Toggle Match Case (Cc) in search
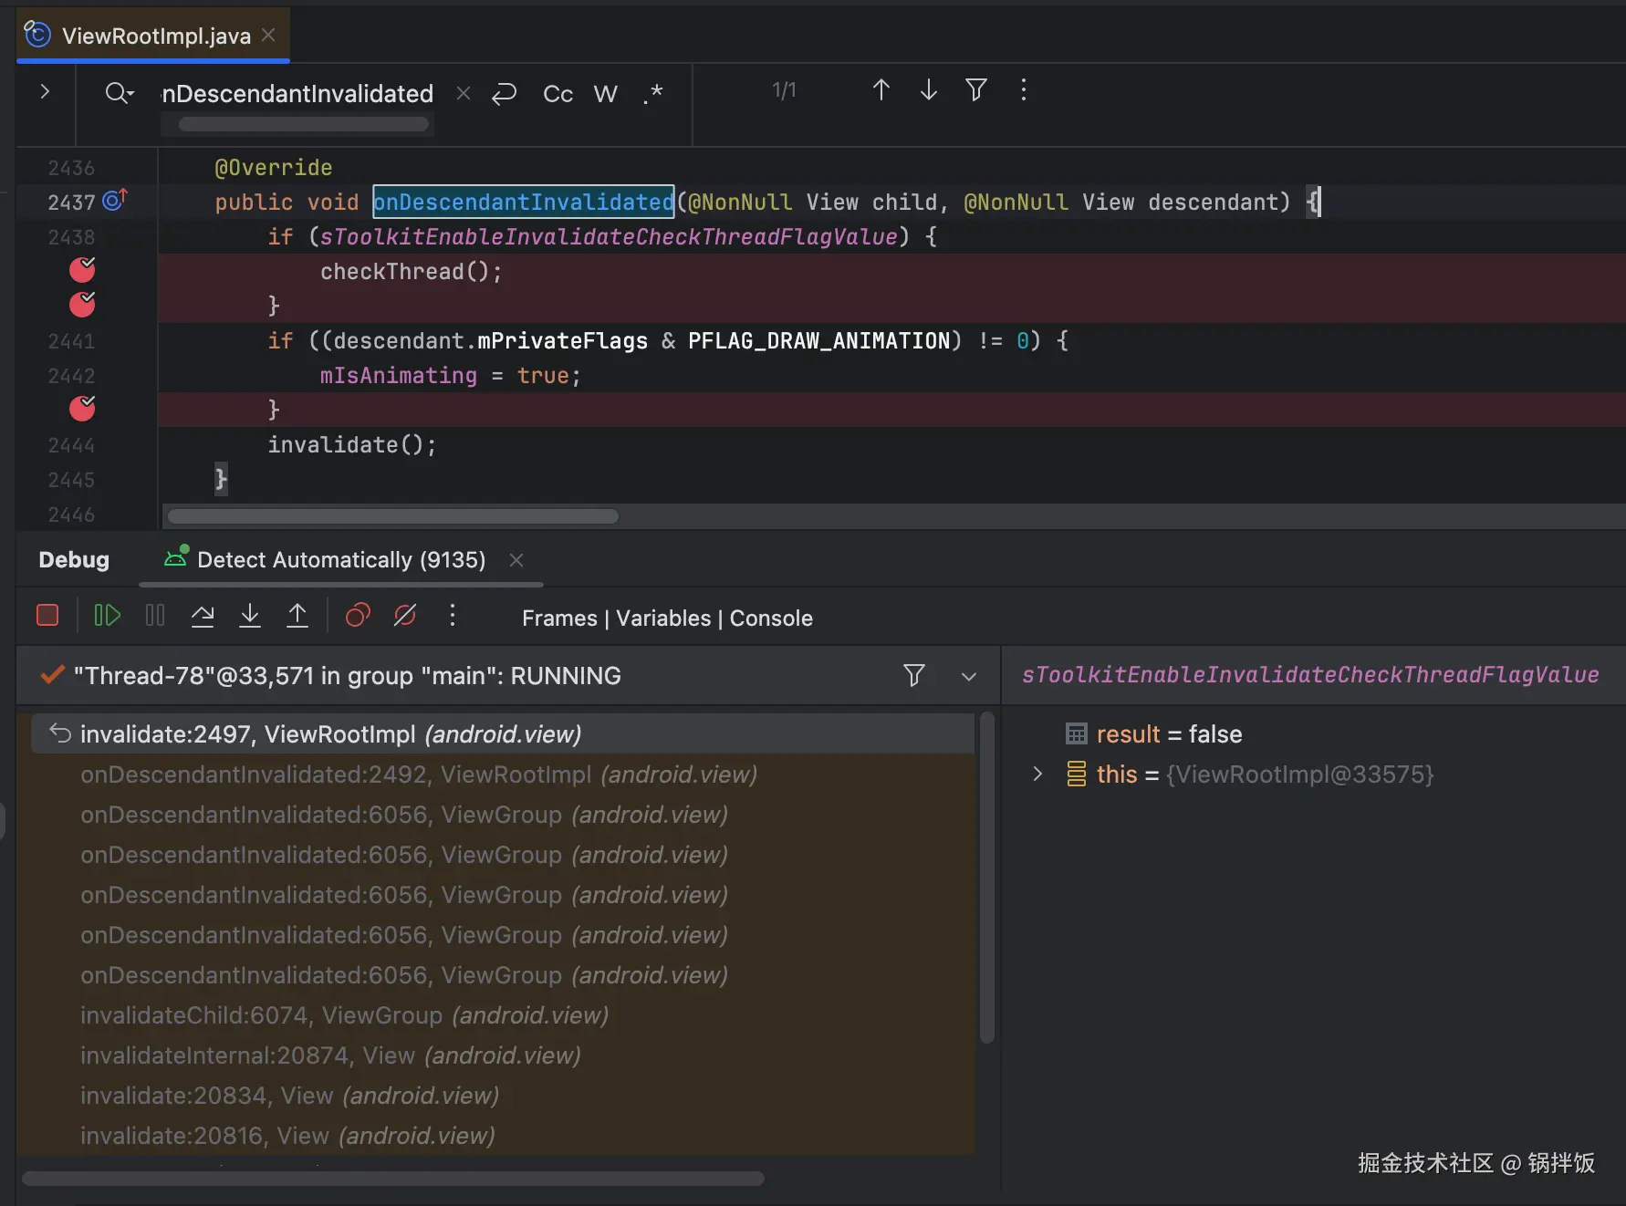Image resolution: width=1626 pixels, height=1206 pixels. tap(558, 94)
